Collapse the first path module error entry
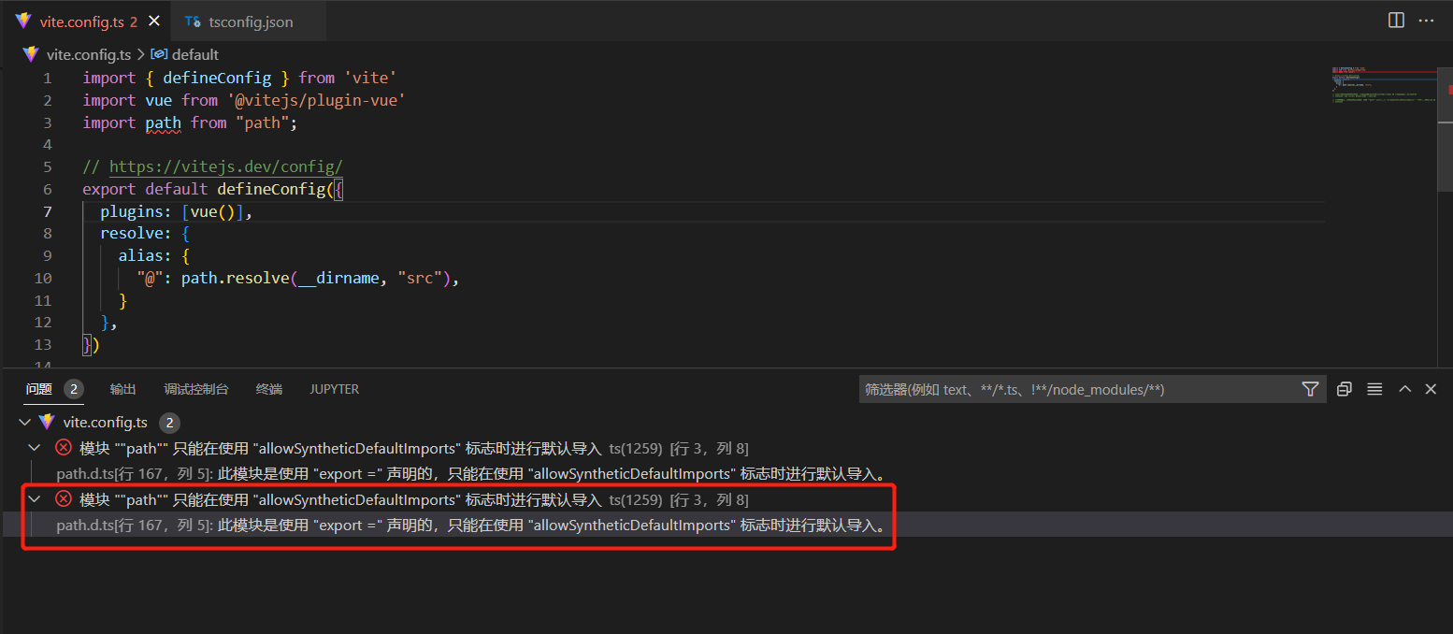The width and height of the screenshot is (1453, 634). [x=35, y=448]
